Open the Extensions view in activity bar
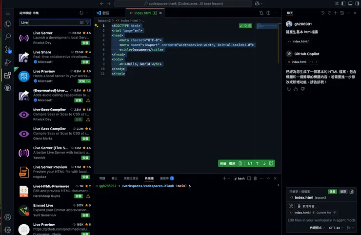Image resolution: width=361 pixels, height=235 pixels. (8, 75)
